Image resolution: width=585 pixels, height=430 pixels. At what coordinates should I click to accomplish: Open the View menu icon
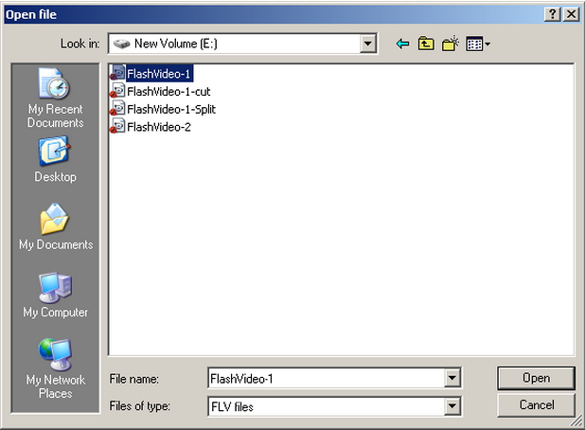477,44
